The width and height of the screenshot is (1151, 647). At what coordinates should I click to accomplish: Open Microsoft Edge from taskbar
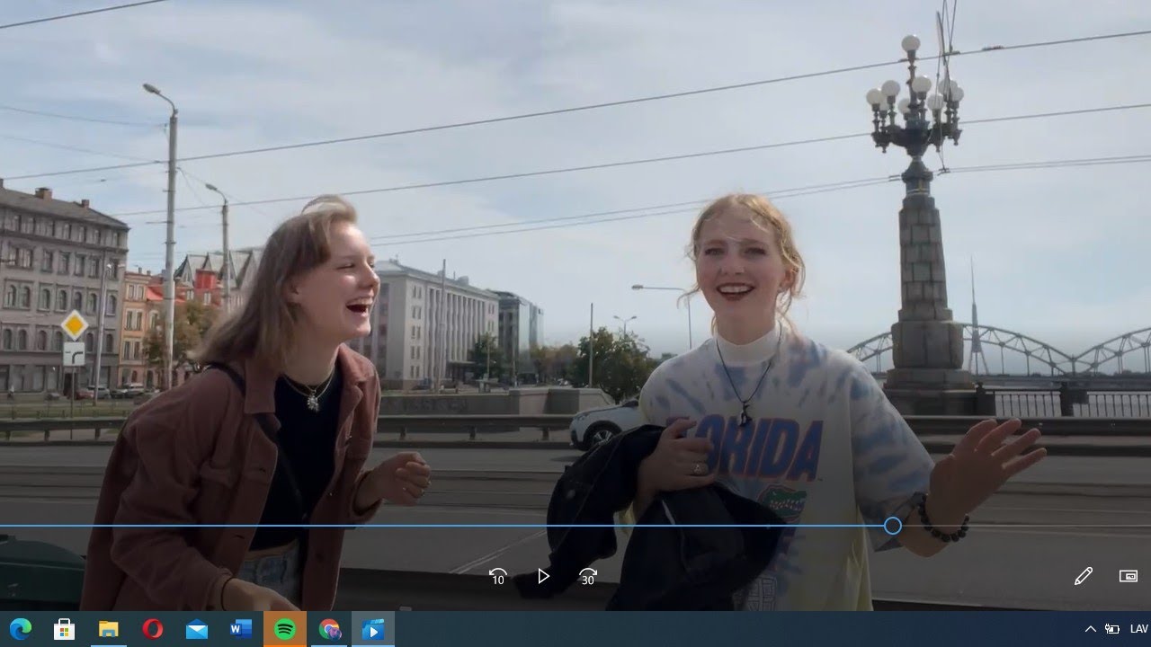point(21,629)
